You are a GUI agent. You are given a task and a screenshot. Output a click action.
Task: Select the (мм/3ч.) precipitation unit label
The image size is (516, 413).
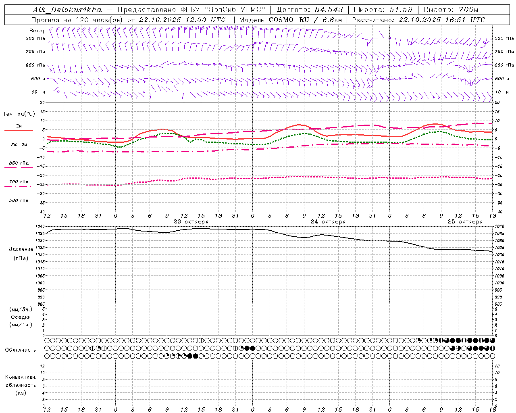pyautogui.click(x=21, y=309)
